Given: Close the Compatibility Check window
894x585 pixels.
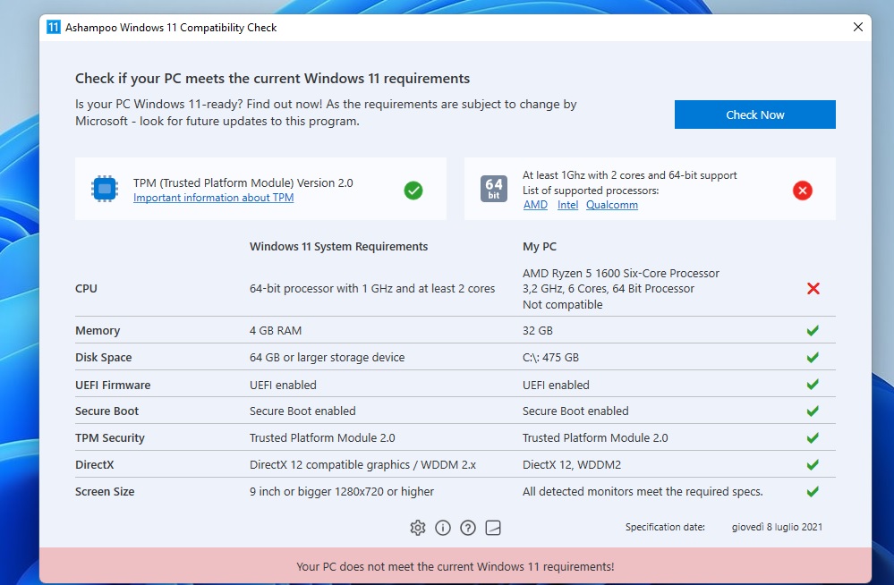Looking at the screenshot, I should pos(858,27).
